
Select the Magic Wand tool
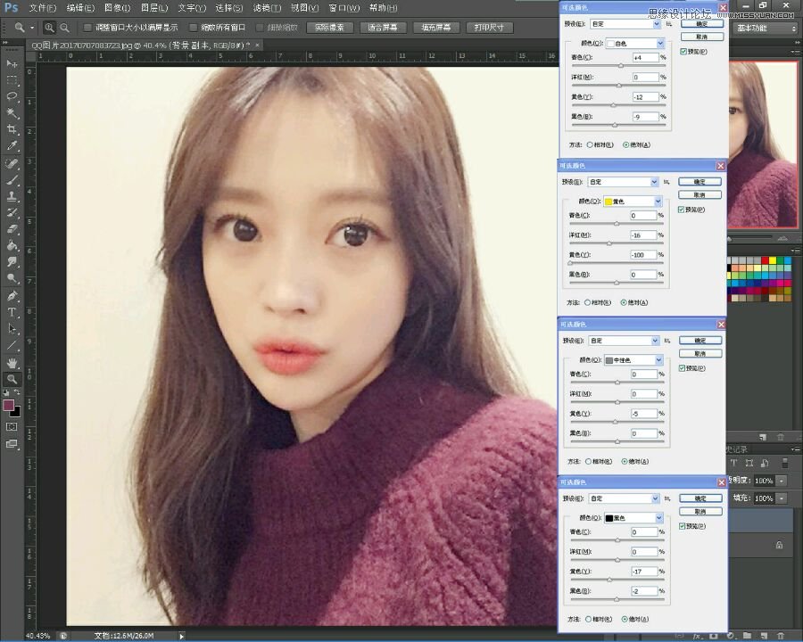point(12,112)
